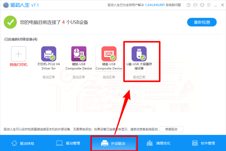Switch to the 清理优化 tab
Screen dimensions: 226x151
coord(158,143)
